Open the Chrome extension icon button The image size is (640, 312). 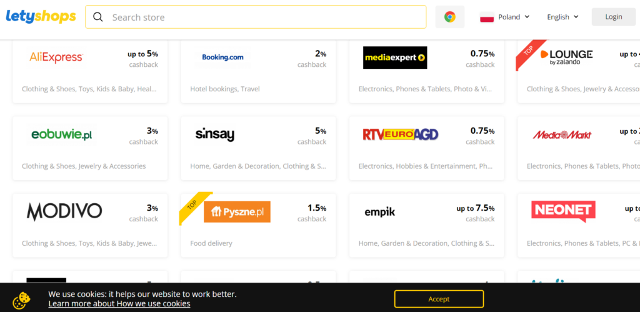(x=450, y=17)
